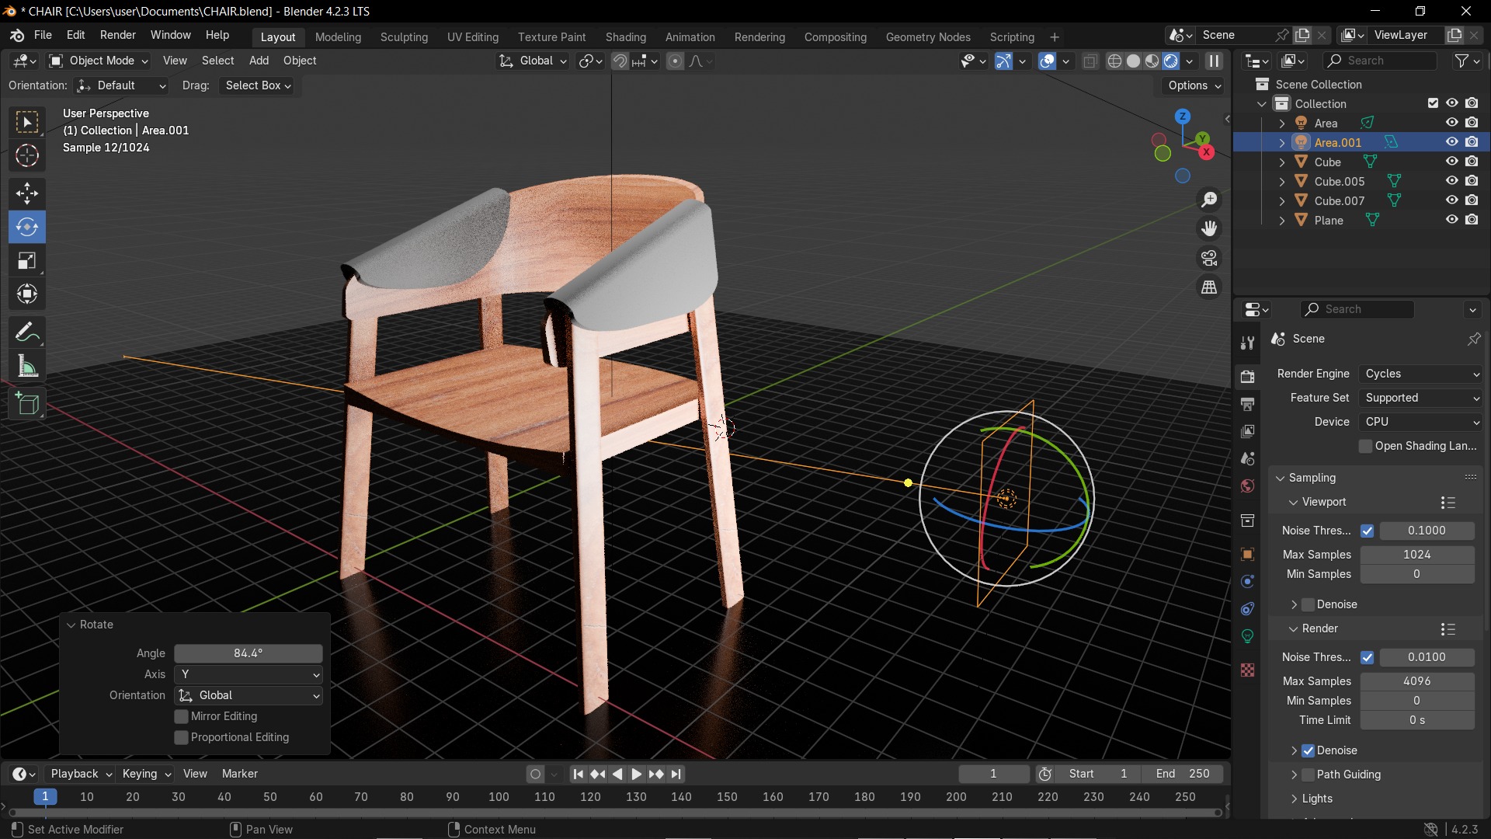1491x839 pixels.
Task: Select the Cursor tool
Action: pos(27,156)
